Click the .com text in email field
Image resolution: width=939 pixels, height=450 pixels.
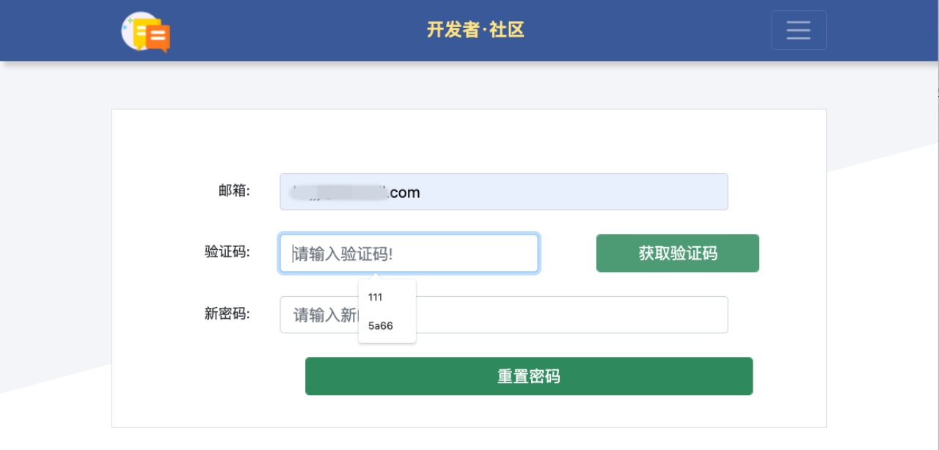[404, 193]
